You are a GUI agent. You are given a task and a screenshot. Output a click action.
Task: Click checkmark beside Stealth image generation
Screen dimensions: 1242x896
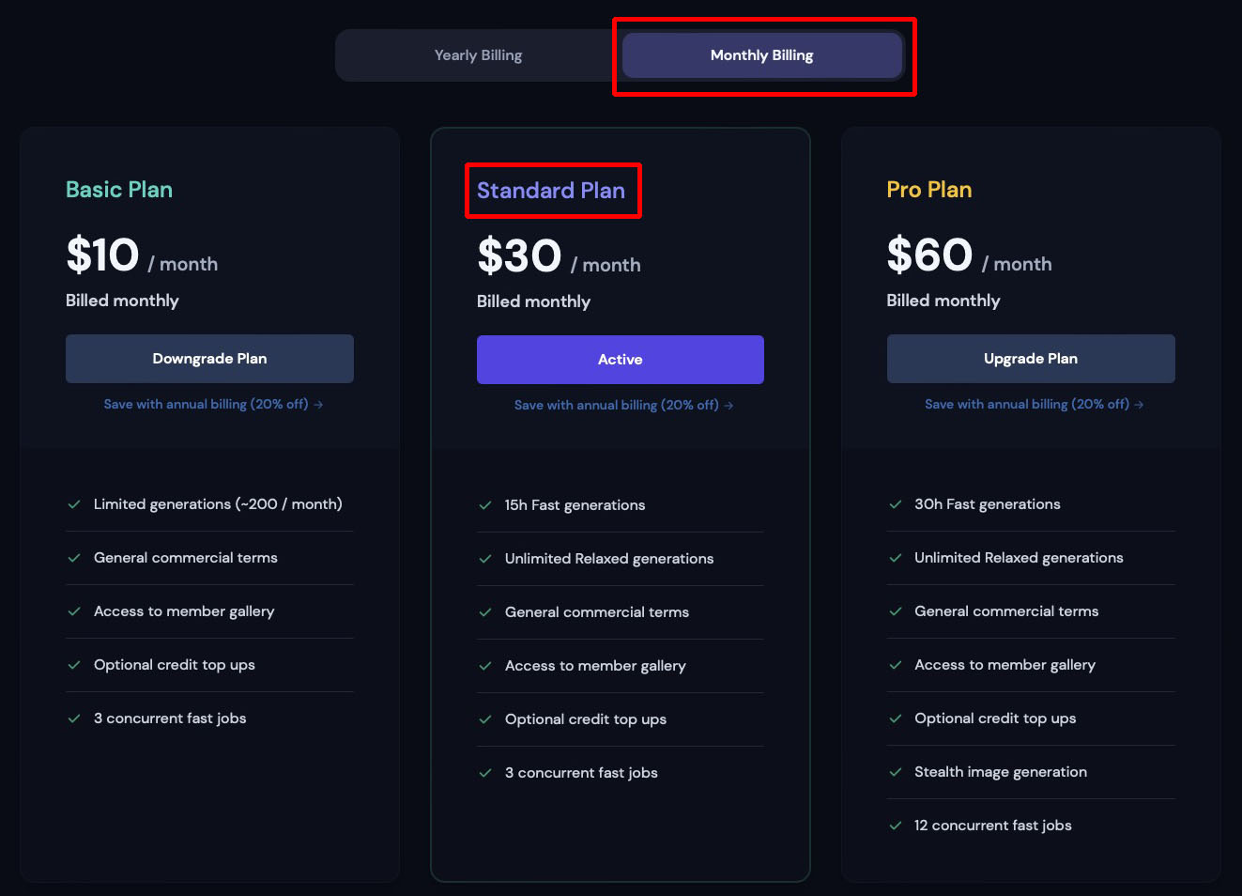click(895, 771)
